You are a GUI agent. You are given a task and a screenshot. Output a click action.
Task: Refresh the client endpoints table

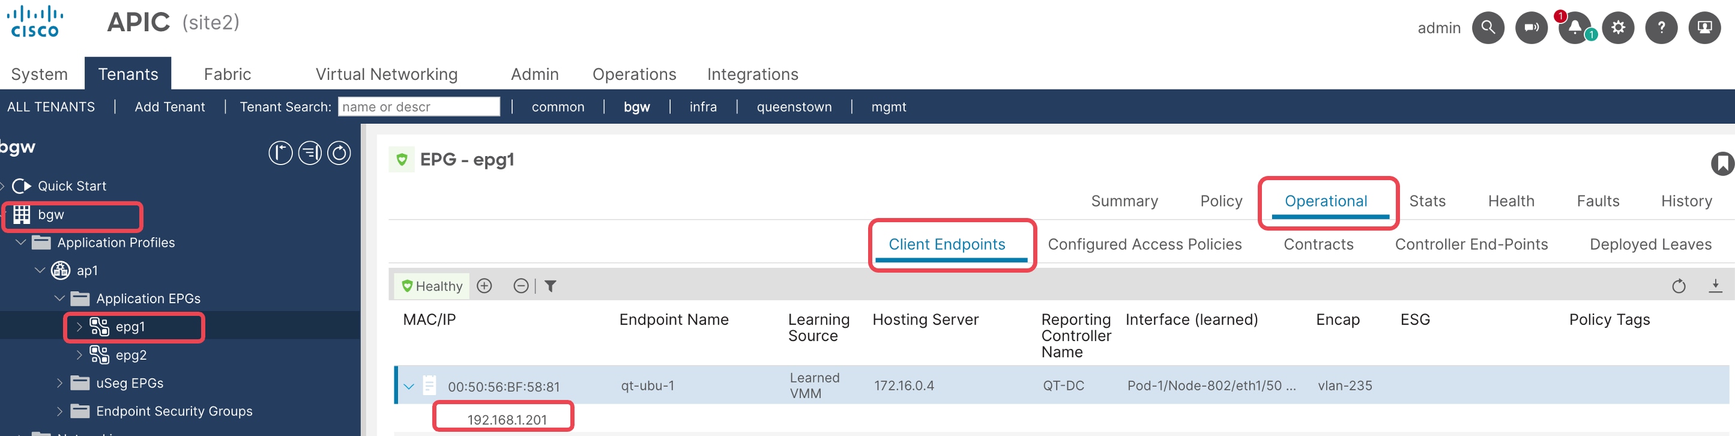point(1679,286)
